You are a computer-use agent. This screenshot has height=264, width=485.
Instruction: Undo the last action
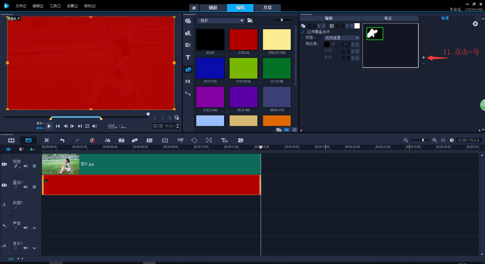pos(62,140)
